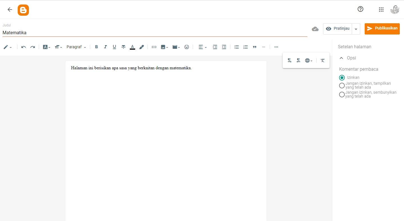Screen dimensions: 404x221
Task: Click the Publikasikan button
Action: (x=382, y=28)
